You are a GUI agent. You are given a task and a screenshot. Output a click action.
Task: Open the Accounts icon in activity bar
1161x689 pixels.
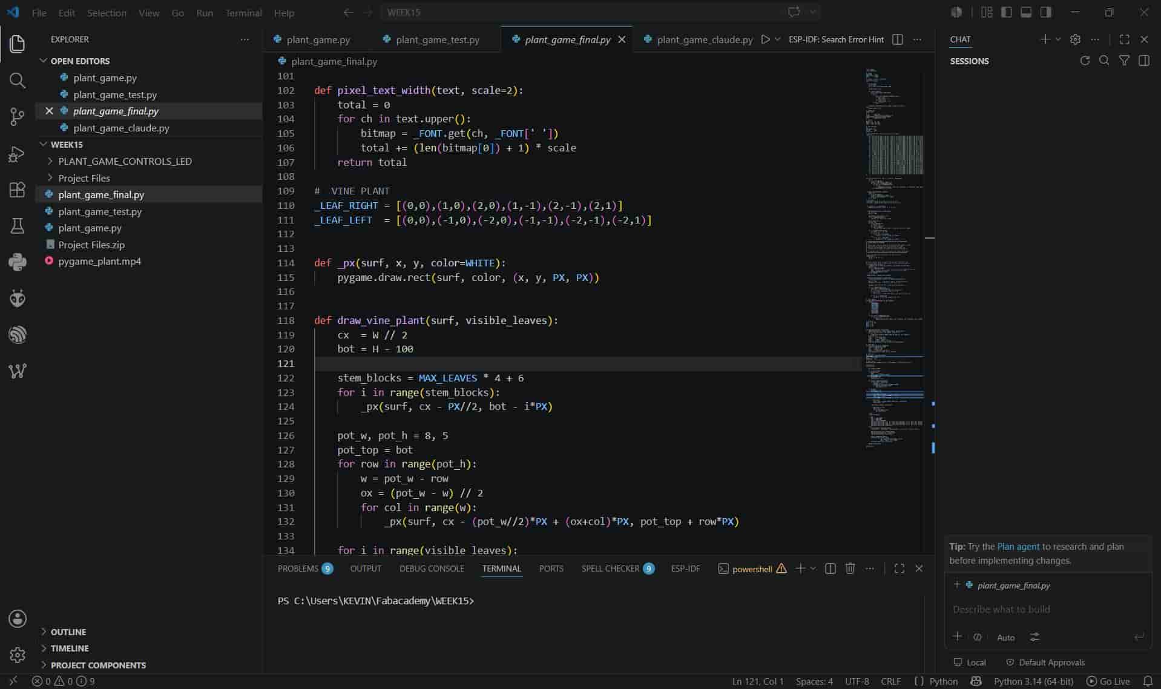18,619
